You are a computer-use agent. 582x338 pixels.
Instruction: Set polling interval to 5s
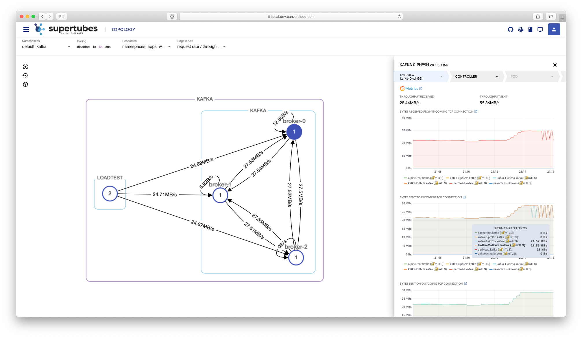coord(101,47)
